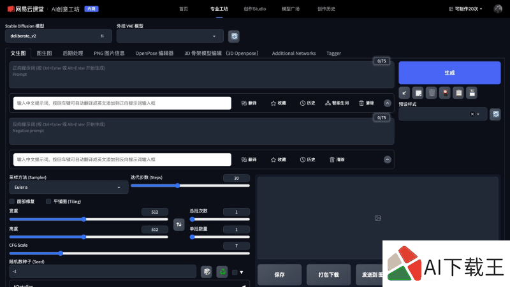The width and height of the screenshot is (510, 287).
Task: Enable the 平铺图 (Tiling) checkbox
Action: (48, 202)
